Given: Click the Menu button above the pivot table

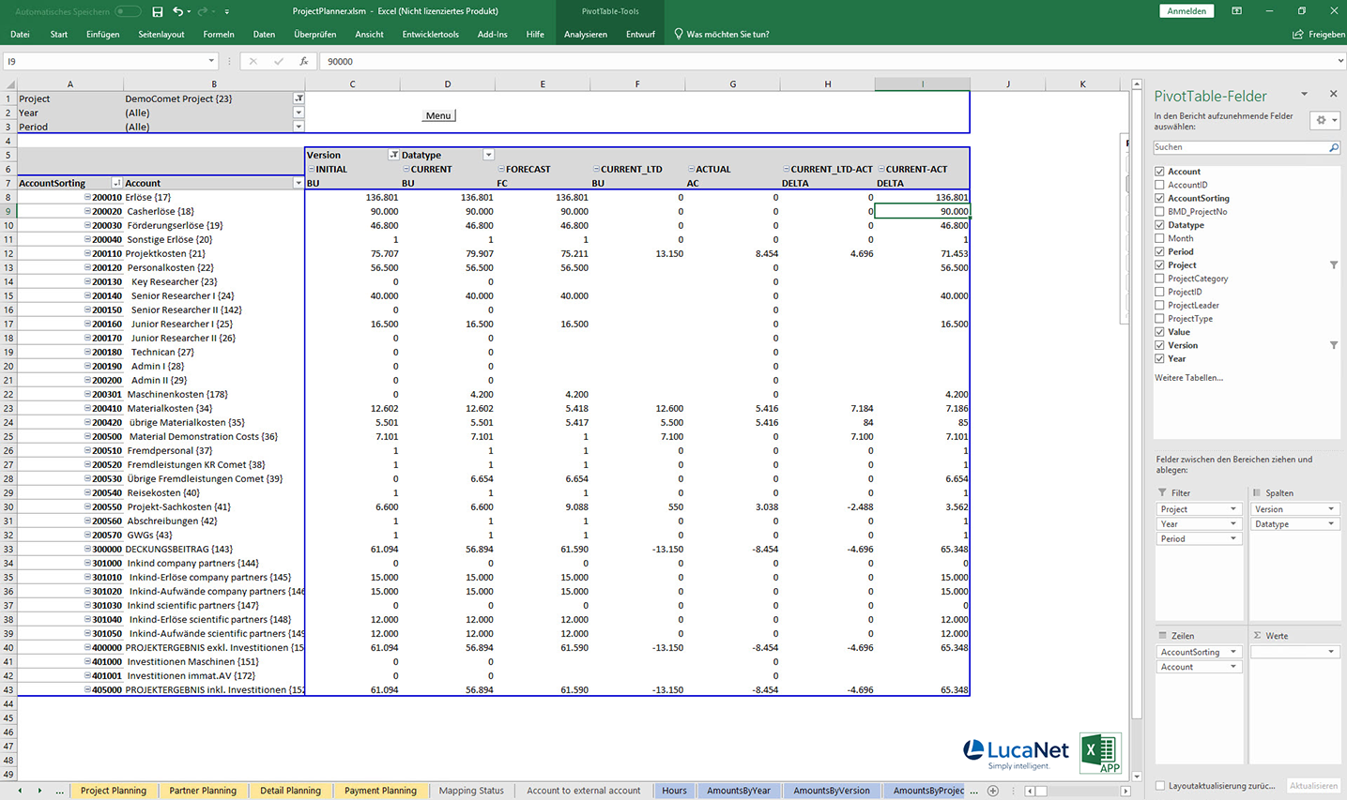Looking at the screenshot, I should point(437,114).
